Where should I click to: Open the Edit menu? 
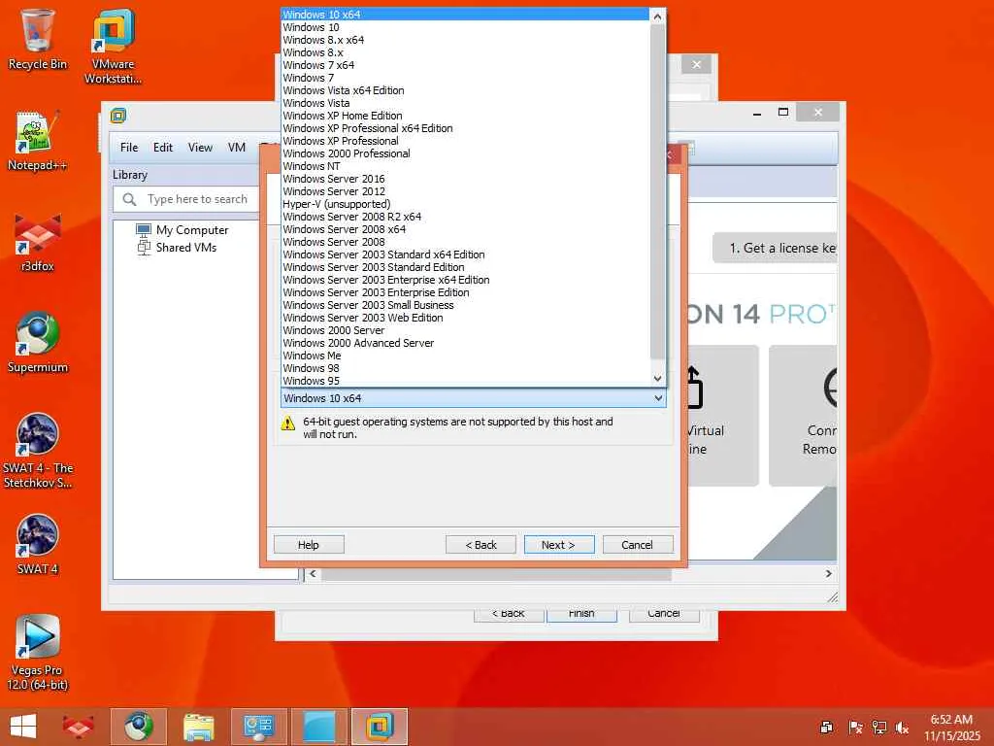(163, 148)
